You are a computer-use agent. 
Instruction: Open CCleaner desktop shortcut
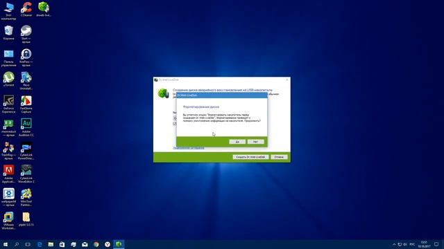(x=26, y=9)
